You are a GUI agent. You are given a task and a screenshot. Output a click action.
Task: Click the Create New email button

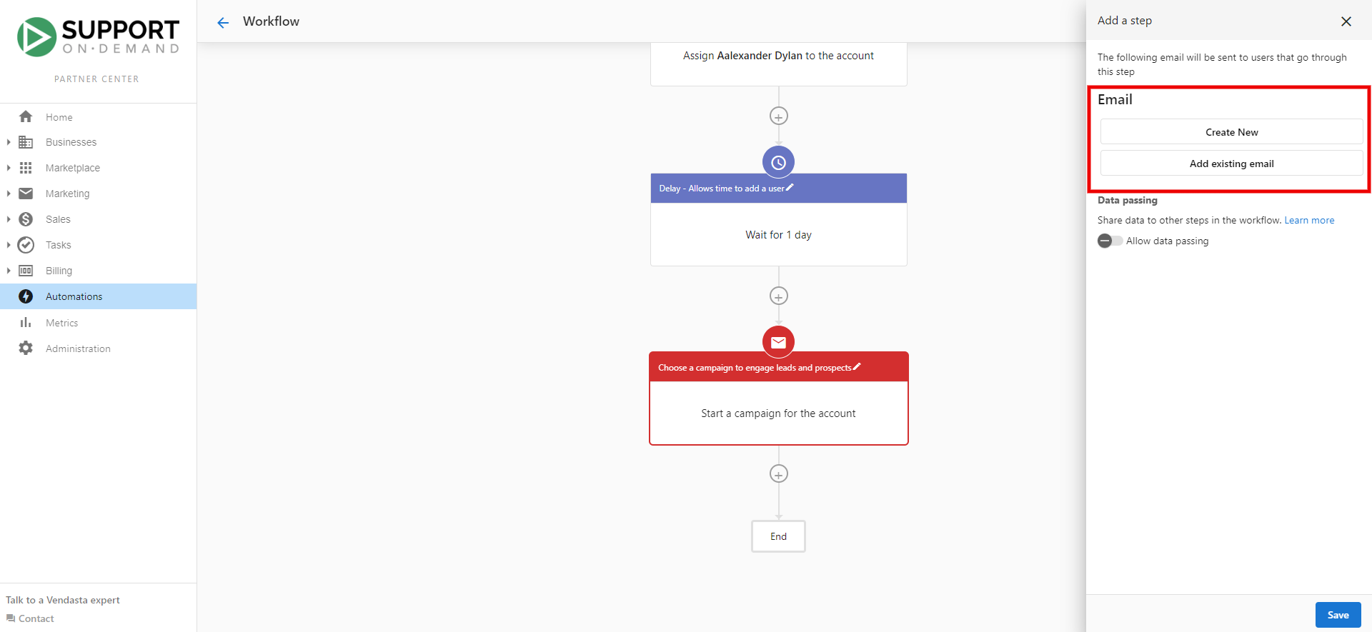(1231, 132)
